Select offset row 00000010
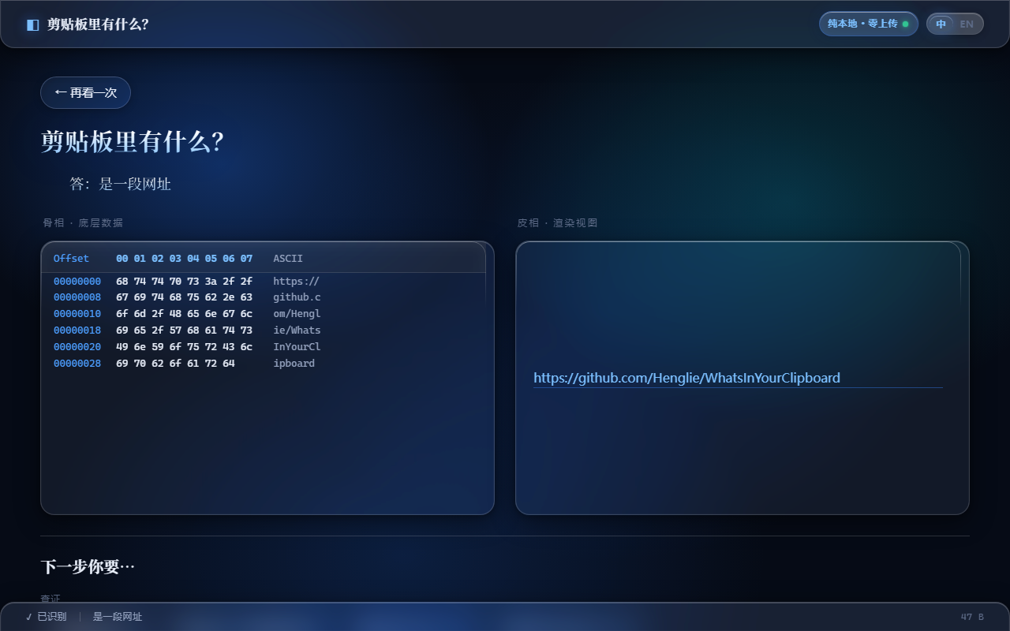The height and width of the screenshot is (631, 1010). click(x=77, y=314)
